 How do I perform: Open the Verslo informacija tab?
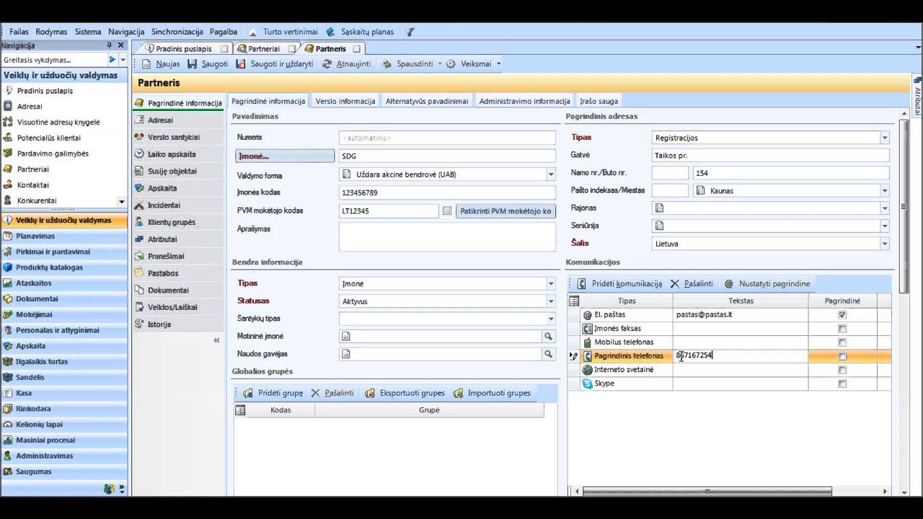click(345, 101)
